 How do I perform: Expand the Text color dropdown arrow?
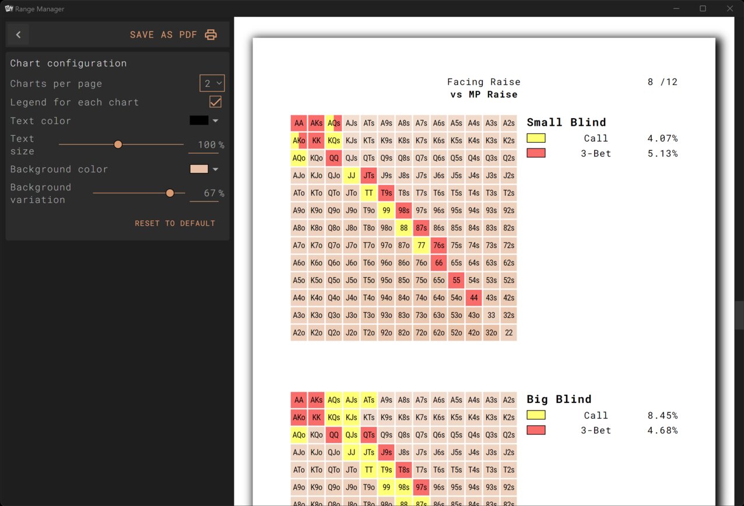[216, 121]
